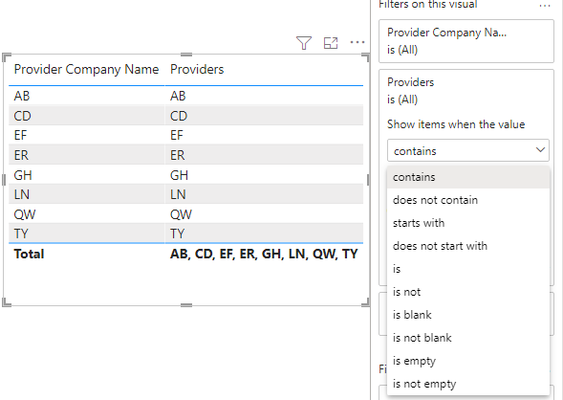The image size is (563, 400).
Task: Choose 'is not empty' option
Action: pyautogui.click(x=468, y=384)
